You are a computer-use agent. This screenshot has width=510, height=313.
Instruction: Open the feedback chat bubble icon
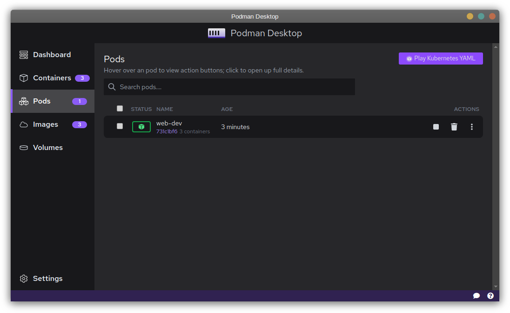click(x=476, y=296)
